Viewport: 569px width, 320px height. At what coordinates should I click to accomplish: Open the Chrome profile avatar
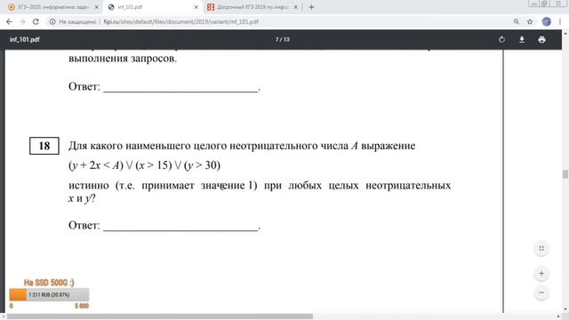[547, 21]
